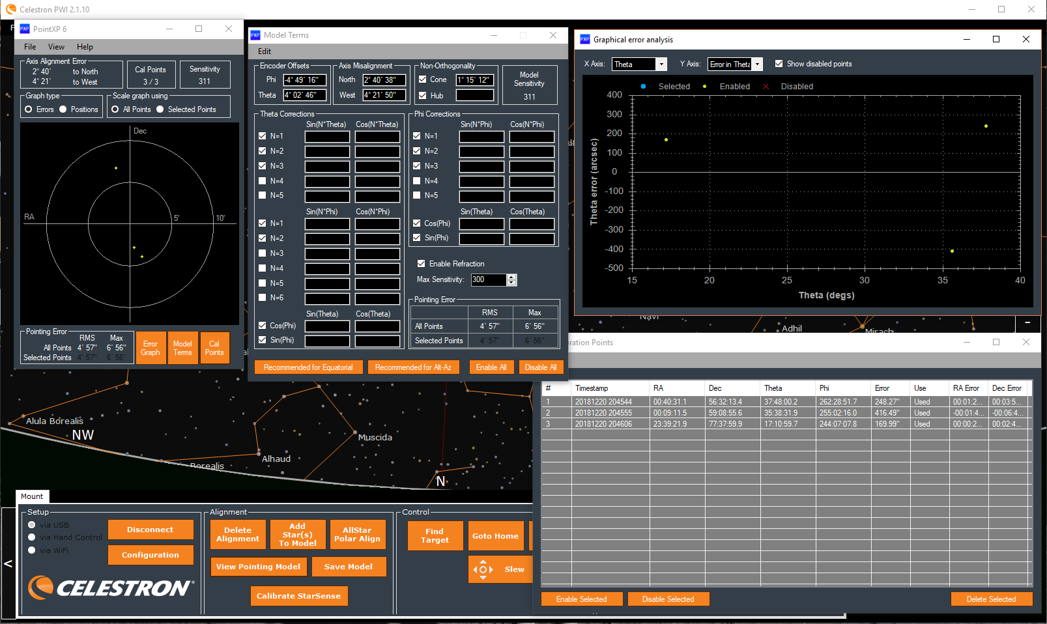This screenshot has width=1047, height=624.
Task: Close the Model Terms window
Action: click(x=552, y=35)
